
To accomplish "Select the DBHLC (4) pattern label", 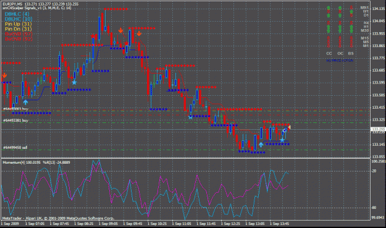I will click(17, 14).
